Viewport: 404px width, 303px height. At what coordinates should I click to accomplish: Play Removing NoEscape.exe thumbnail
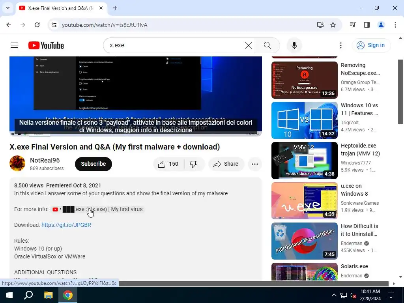(304, 80)
